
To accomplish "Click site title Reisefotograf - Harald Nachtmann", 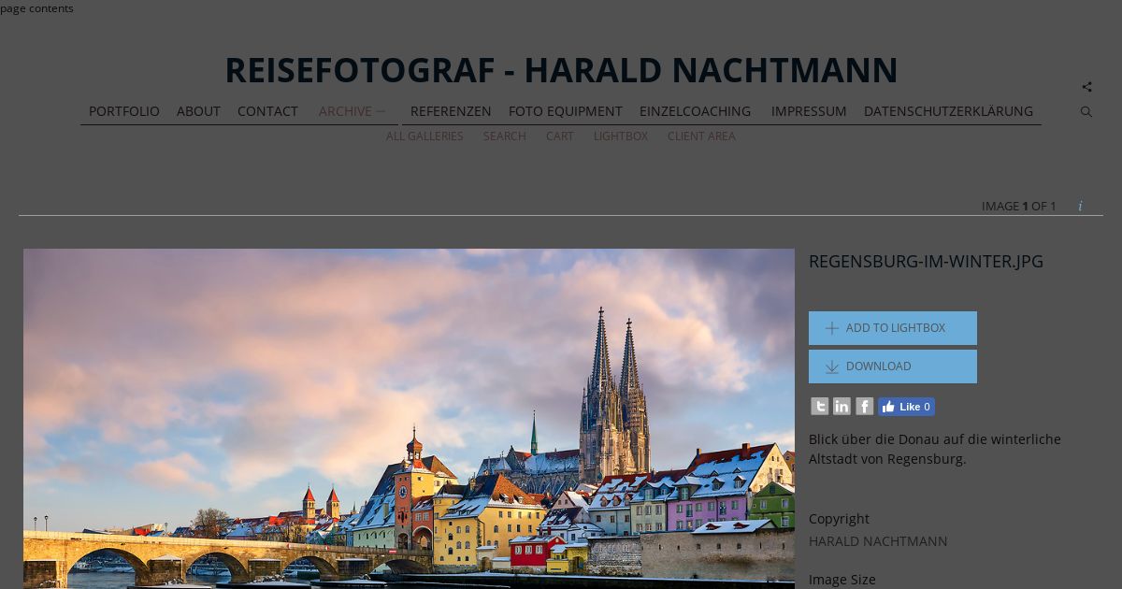I will pos(561,70).
